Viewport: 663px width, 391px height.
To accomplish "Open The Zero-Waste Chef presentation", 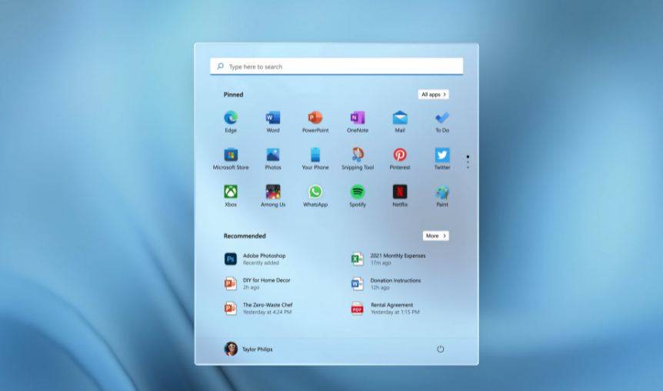I will point(258,308).
